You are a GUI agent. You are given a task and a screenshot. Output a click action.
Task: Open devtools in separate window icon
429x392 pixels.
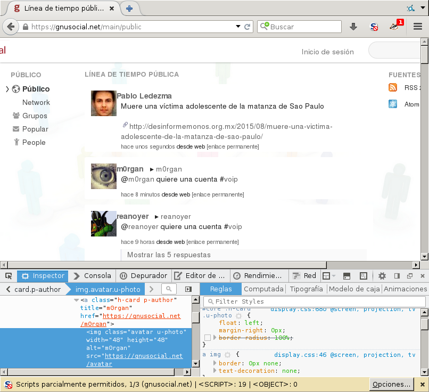click(410, 276)
